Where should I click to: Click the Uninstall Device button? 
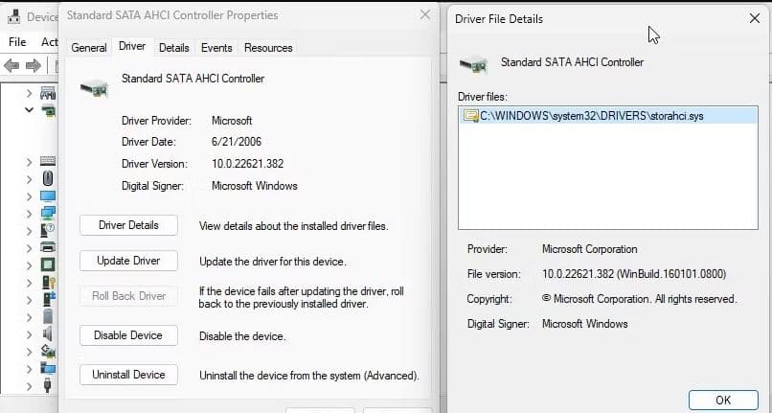point(128,375)
